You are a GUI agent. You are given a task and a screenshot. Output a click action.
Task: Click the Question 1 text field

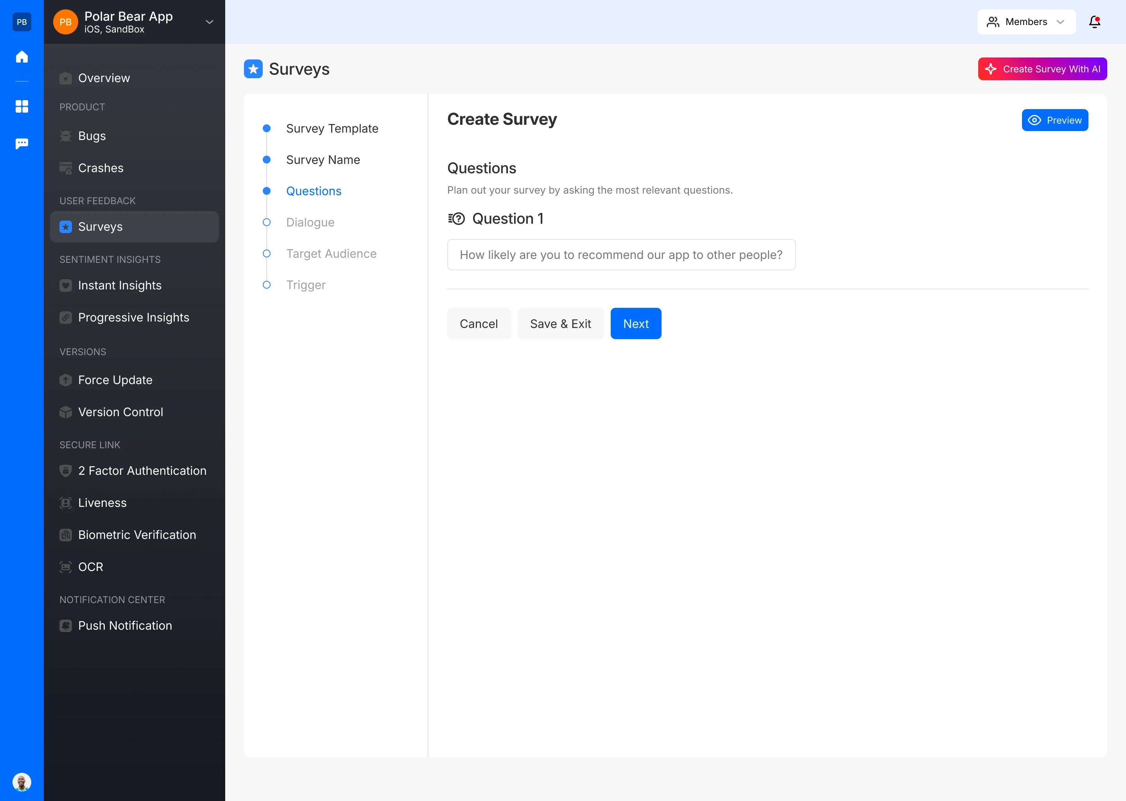click(621, 255)
